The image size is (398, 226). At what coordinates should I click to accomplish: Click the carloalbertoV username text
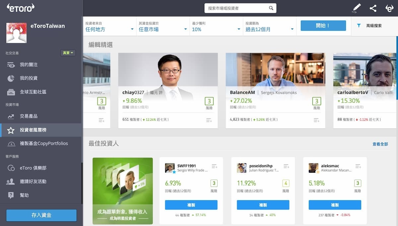click(x=353, y=93)
